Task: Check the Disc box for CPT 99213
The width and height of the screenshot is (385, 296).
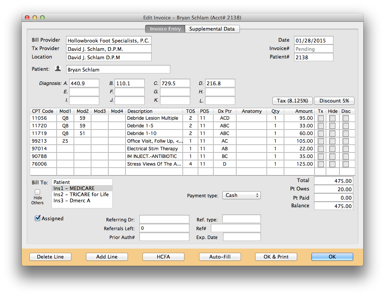Action: click(x=345, y=141)
